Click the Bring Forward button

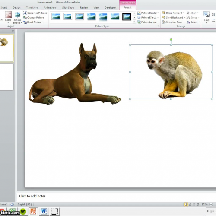[172, 13]
